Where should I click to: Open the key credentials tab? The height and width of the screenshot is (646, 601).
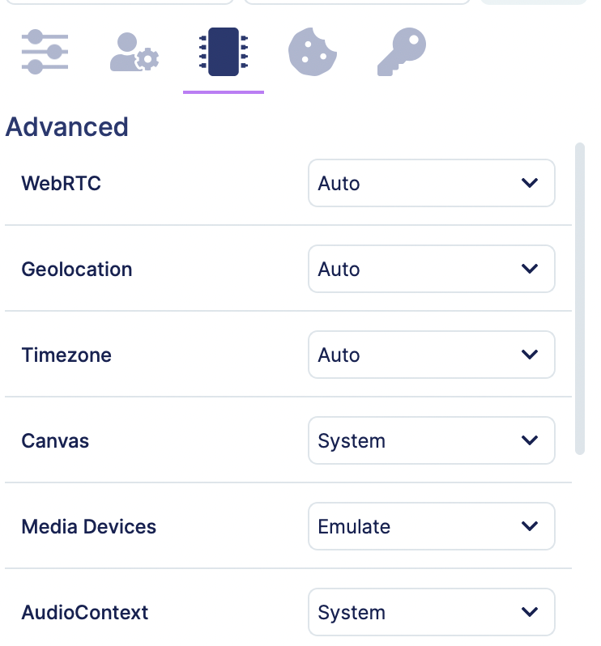402,52
